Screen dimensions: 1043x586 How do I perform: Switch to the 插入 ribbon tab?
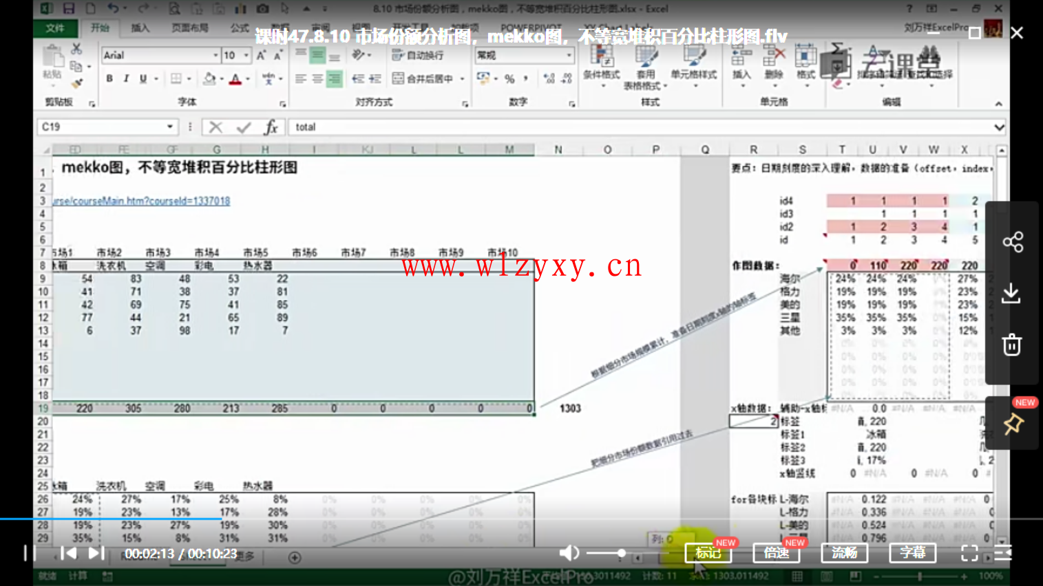point(140,28)
